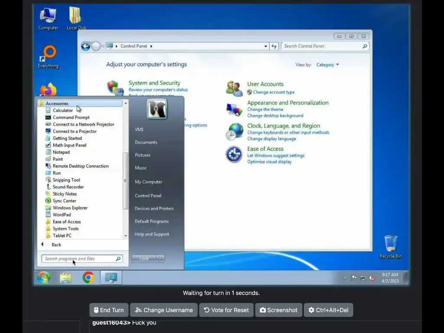
Task: Click the User Accounts people icon
Action: pyautogui.click(x=234, y=88)
